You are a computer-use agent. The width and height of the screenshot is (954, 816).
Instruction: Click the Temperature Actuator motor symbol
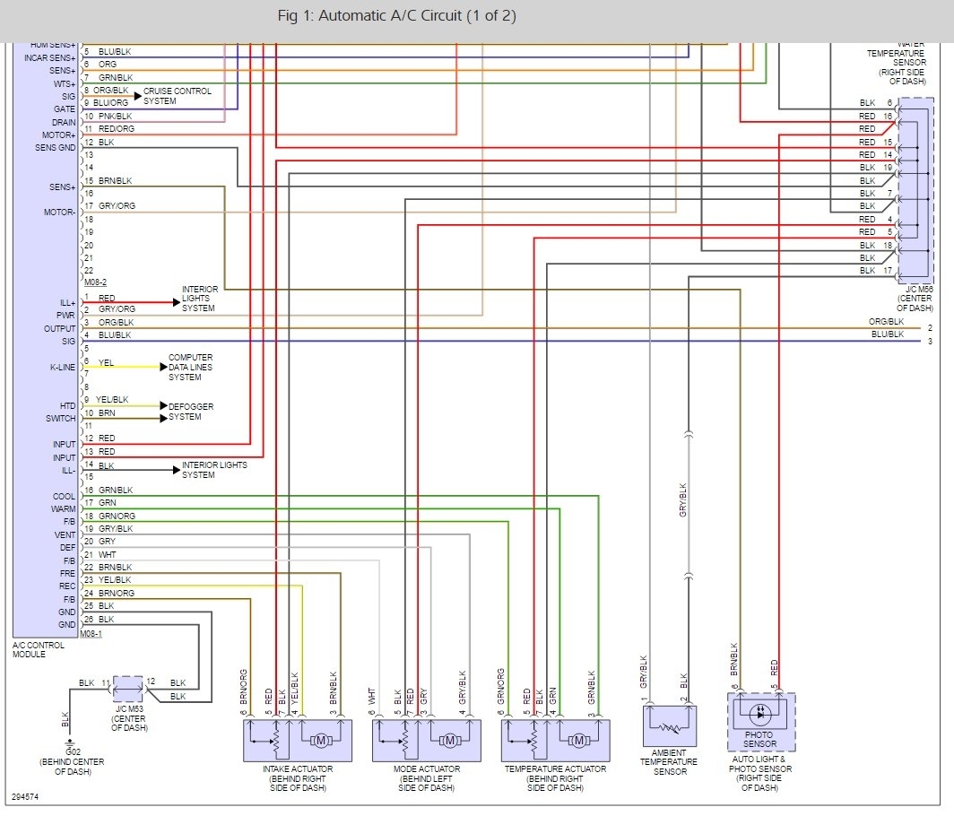coord(578,741)
